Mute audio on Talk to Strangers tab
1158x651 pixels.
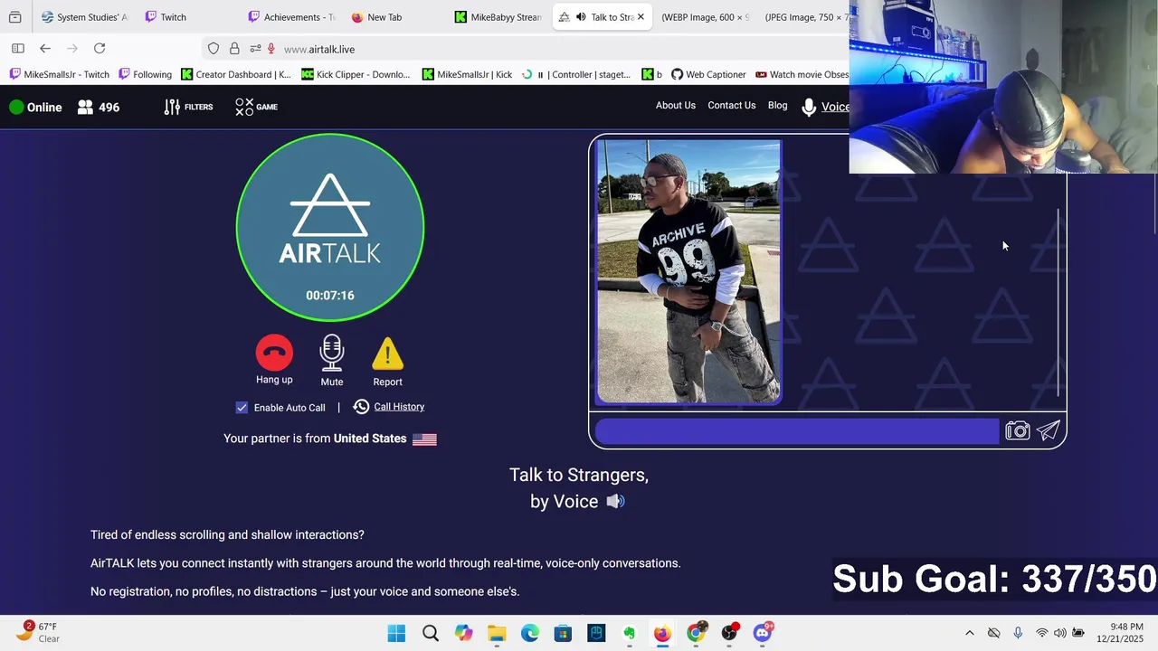[581, 17]
